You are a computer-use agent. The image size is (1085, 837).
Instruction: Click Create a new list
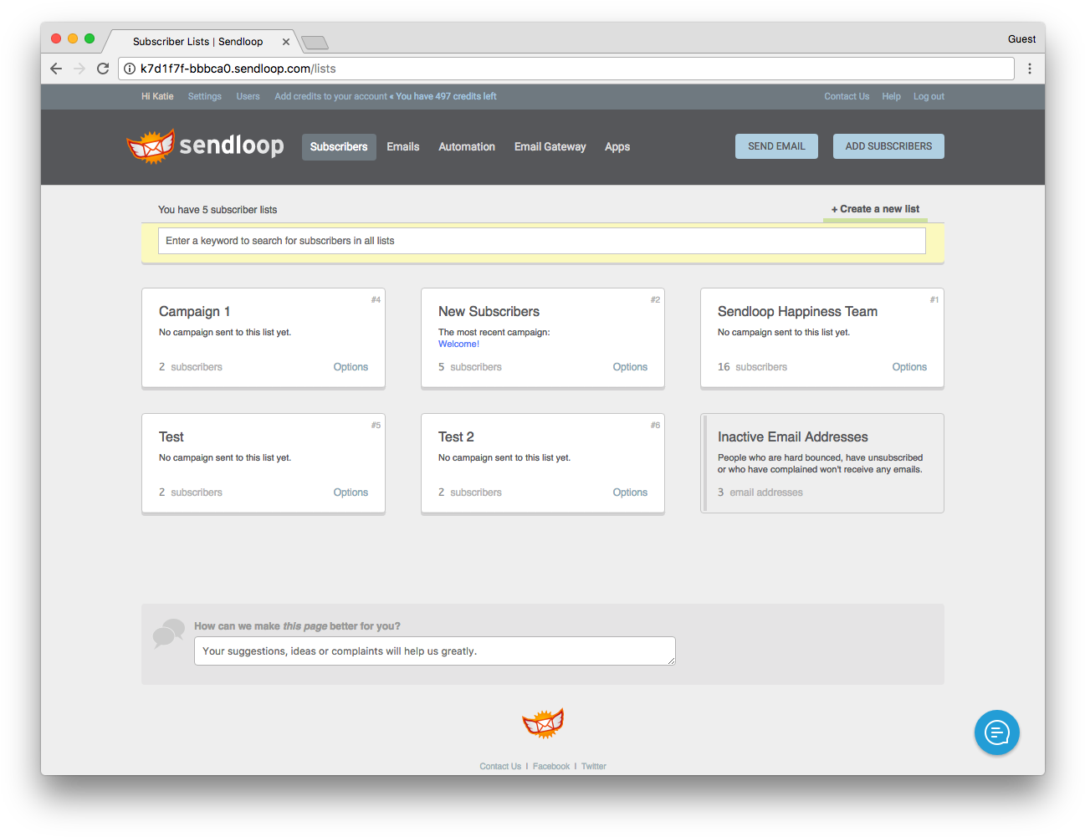coord(875,209)
